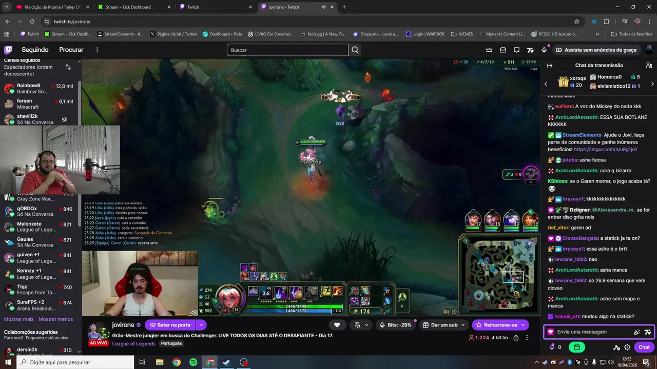The height and width of the screenshot is (369, 657).
Task: Open imgur link in StreamElements message
Action: pos(606,150)
